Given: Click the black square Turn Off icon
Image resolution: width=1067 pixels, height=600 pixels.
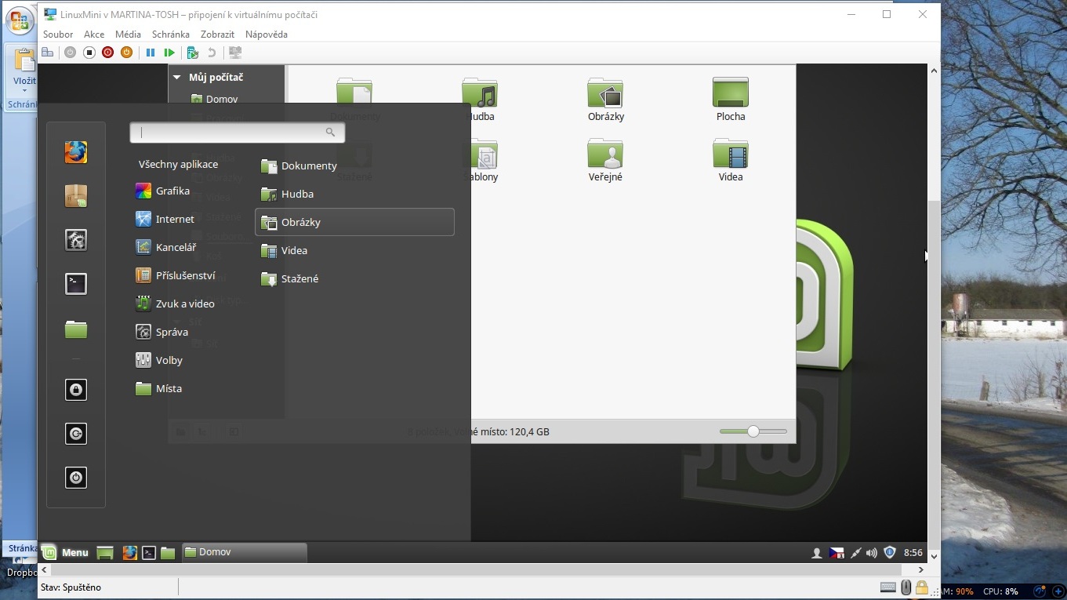Looking at the screenshot, I should (89, 53).
